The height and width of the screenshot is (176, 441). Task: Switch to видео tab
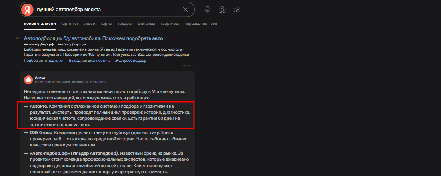89,24
